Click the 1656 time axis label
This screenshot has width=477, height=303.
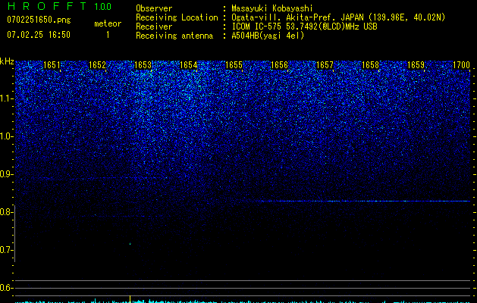[279, 65]
